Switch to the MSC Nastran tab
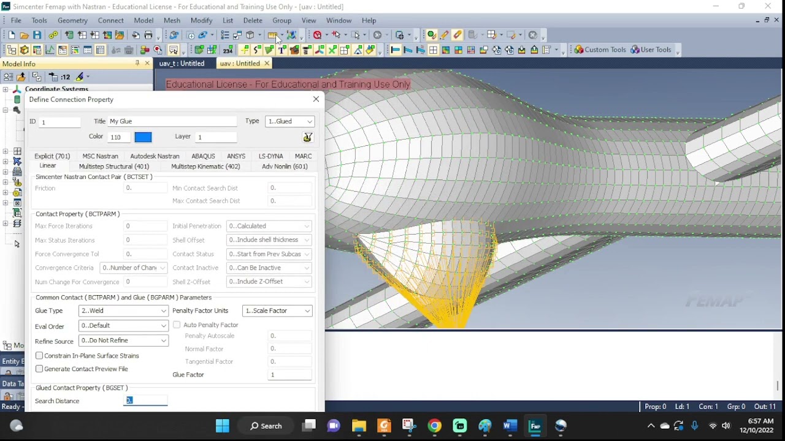 [x=100, y=156]
